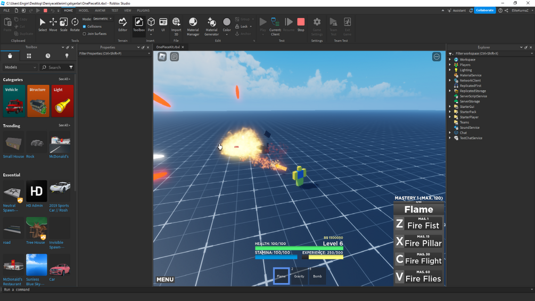The height and width of the screenshot is (301, 535).
Task: Open the Toolbox Recent clock tab
Action: (48, 55)
